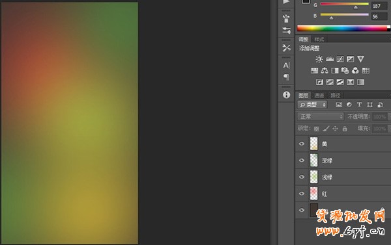Open the Info panel icon

286,95
